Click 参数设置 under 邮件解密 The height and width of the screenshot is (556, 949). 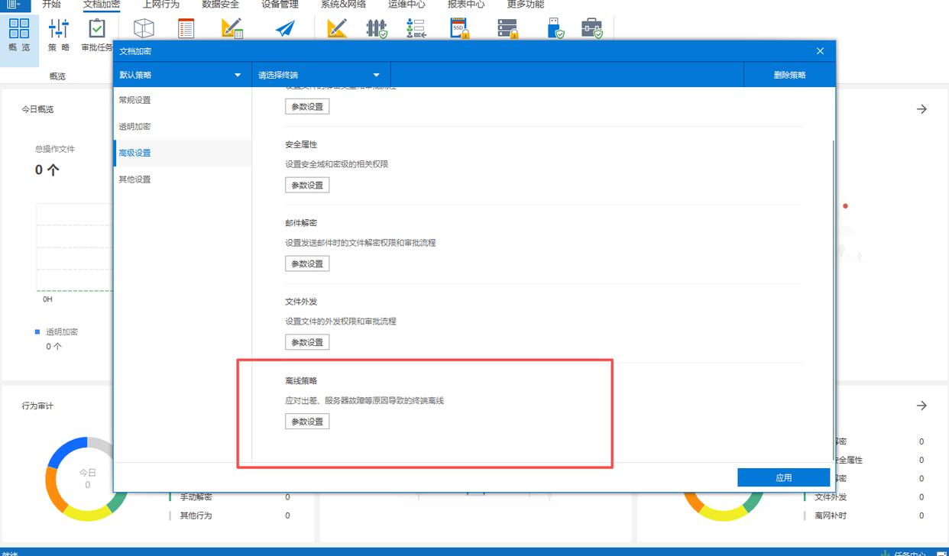point(307,263)
